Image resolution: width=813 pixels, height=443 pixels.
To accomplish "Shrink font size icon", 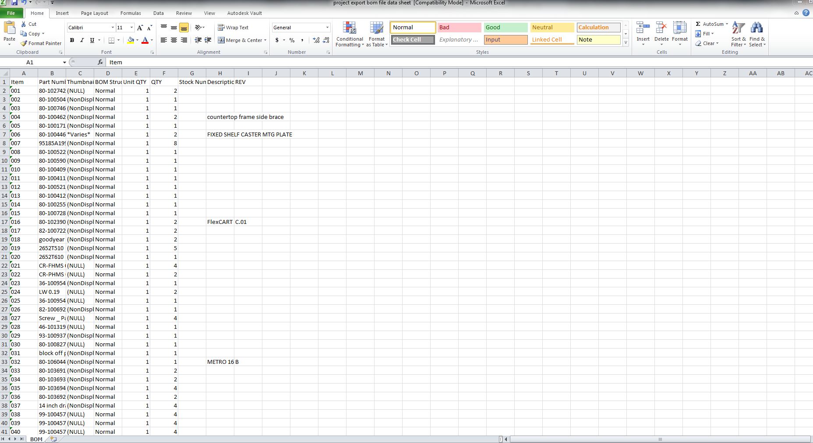I will [149, 28].
